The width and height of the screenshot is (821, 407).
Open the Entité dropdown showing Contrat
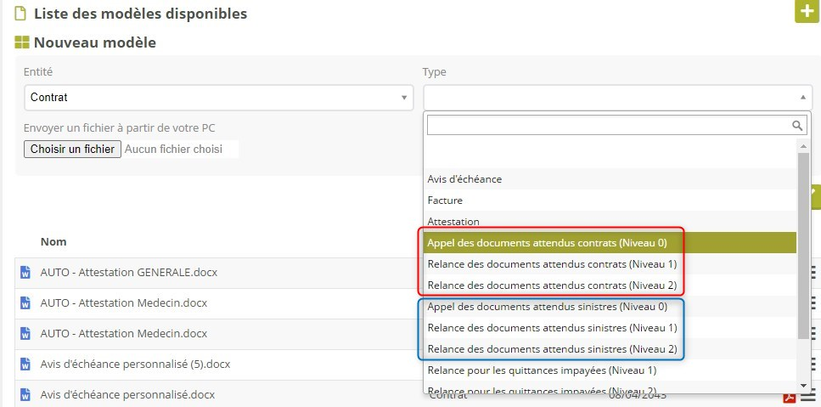(x=218, y=98)
